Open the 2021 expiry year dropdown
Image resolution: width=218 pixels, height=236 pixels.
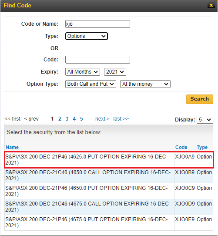coord(115,72)
